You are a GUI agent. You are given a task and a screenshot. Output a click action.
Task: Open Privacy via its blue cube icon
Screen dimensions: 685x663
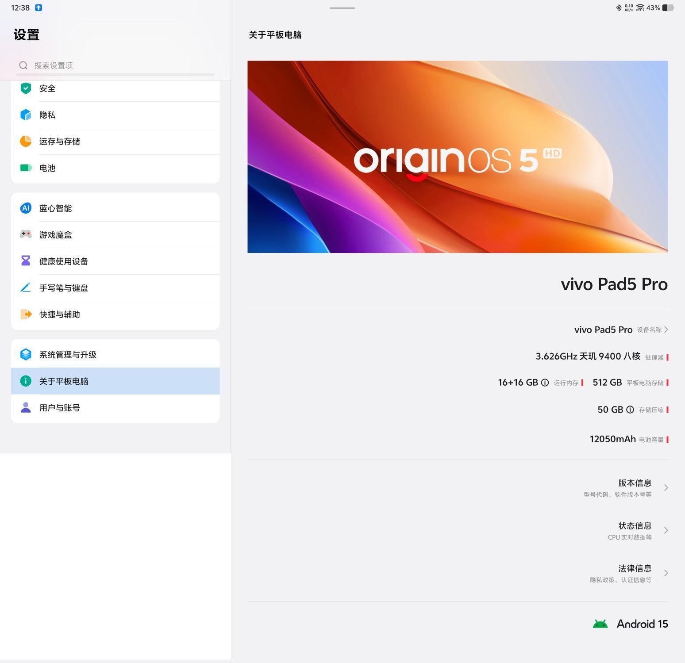26,115
